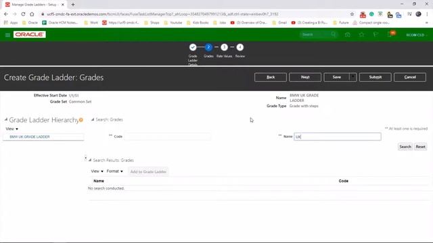
Task: Open the notifications bell icon
Action: [390, 34]
